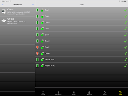Select the Casa control panel thumbnail

pyautogui.click(x=4, y=11)
